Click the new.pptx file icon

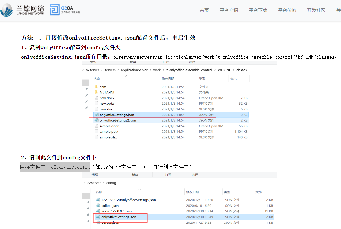click(96, 103)
